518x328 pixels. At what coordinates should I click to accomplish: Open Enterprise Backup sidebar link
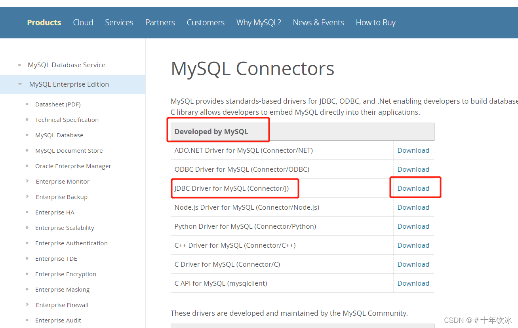(62, 197)
